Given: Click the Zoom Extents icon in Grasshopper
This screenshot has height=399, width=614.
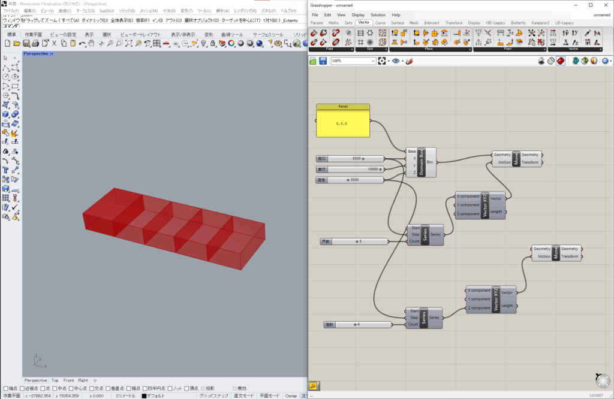Looking at the screenshot, I should (x=383, y=61).
